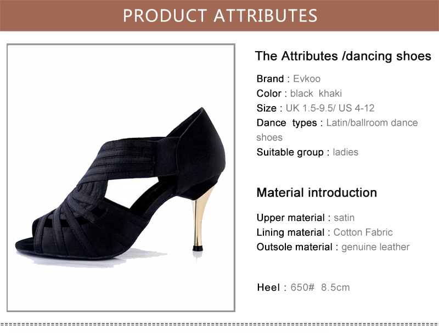This screenshot has width=439, height=333.
Task: Click the Upper material label
Action: point(290,218)
